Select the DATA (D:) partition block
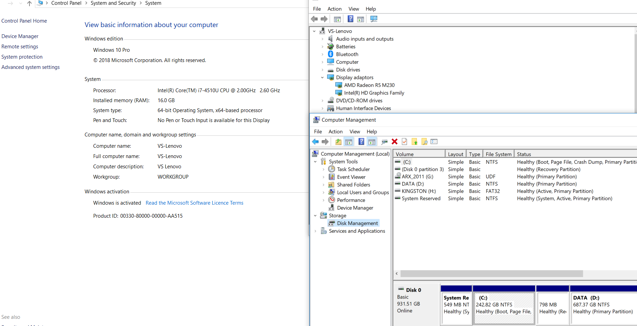The image size is (637, 326). coord(604,308)
